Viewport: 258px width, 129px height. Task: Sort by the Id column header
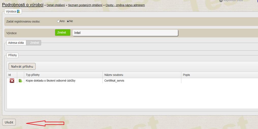click(x=12, y=75)
